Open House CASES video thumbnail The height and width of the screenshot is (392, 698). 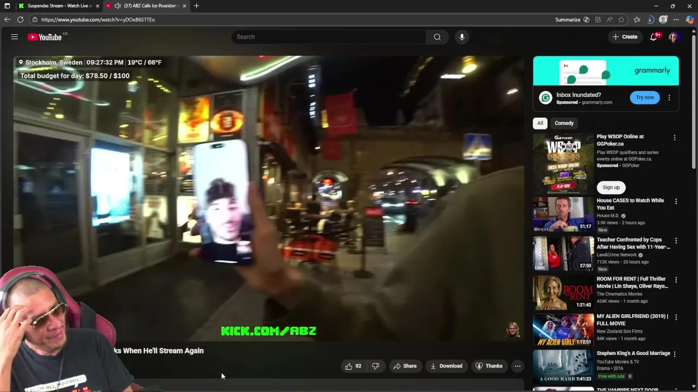click(563, 215)
